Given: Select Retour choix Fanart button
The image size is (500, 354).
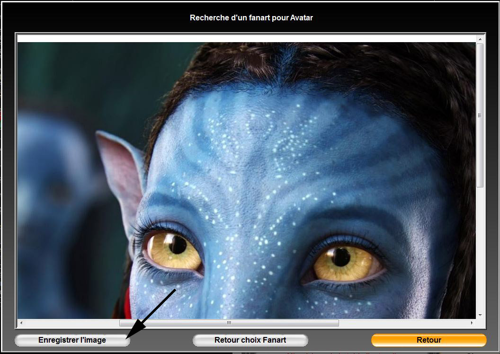Looking at the screenshot, I should pyautogui.click(x=250, y=340).
